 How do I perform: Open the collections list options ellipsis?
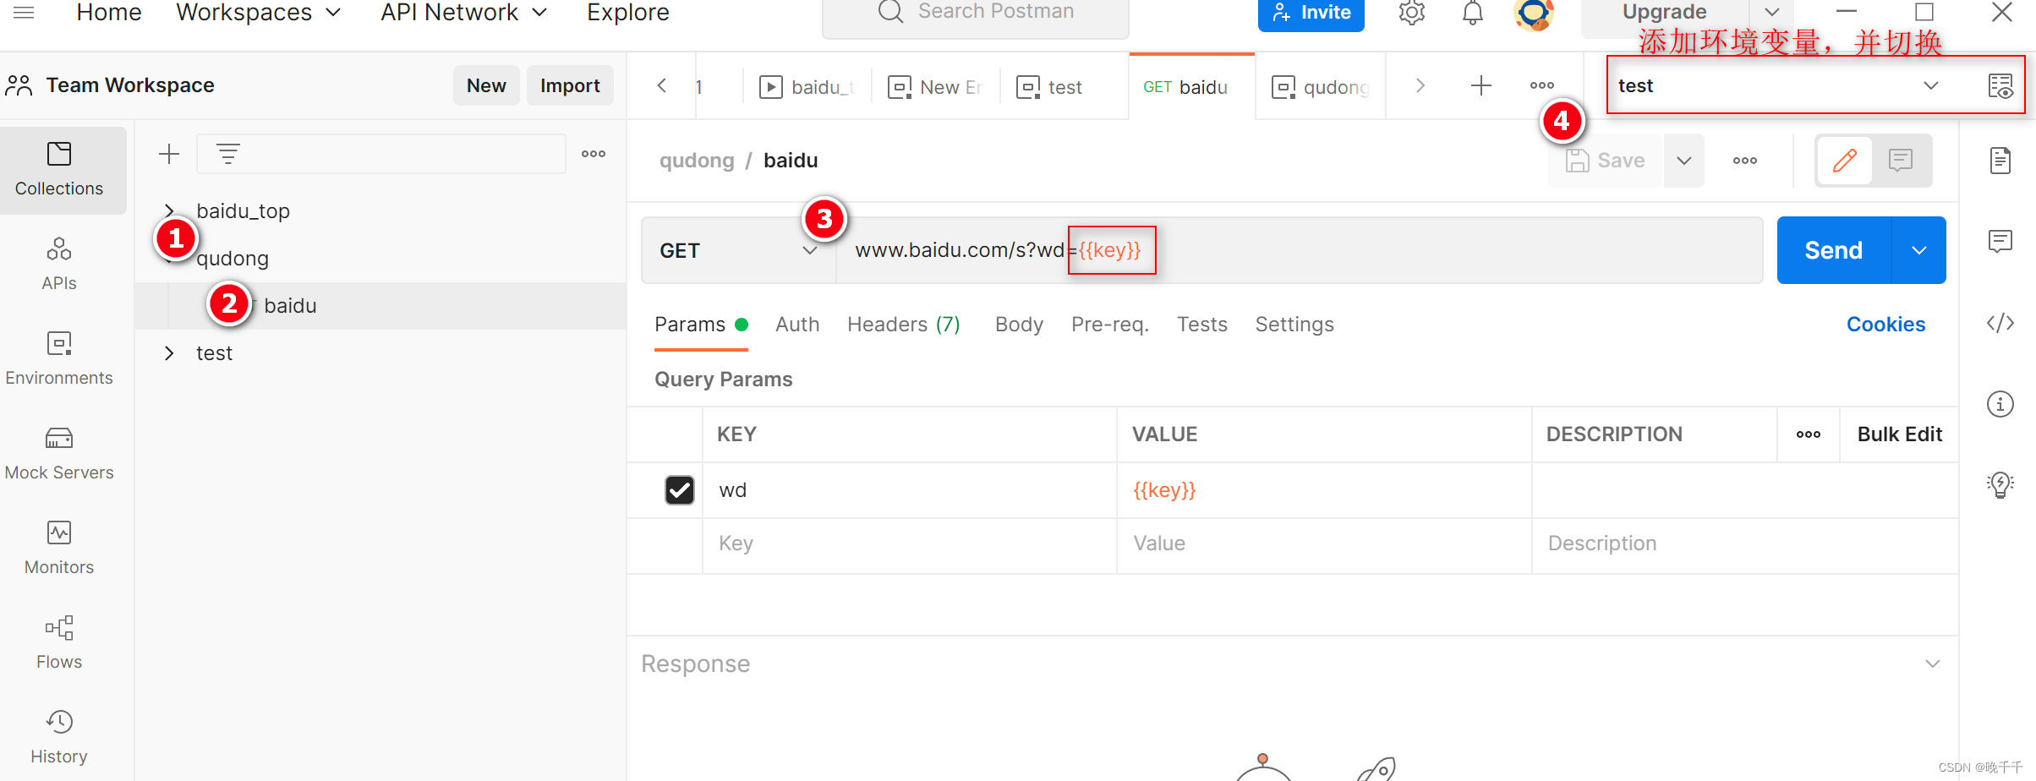594,154
